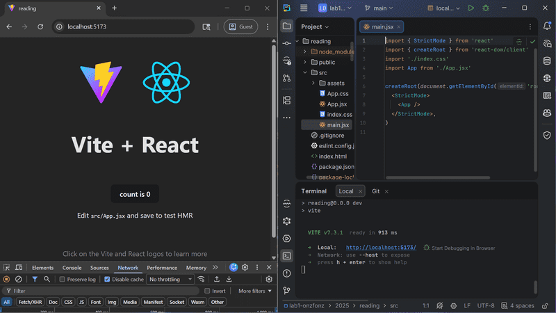Open the Guest profile button
The width and height of the screenshot is (556, 313).
[x=240, y=26]
